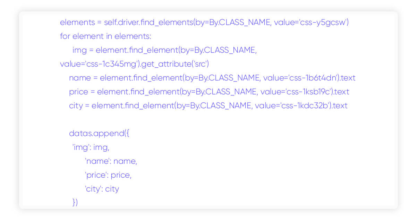Click the 'datas.append({' line
This screenshot has height=220, width=417.
(99, 134)
